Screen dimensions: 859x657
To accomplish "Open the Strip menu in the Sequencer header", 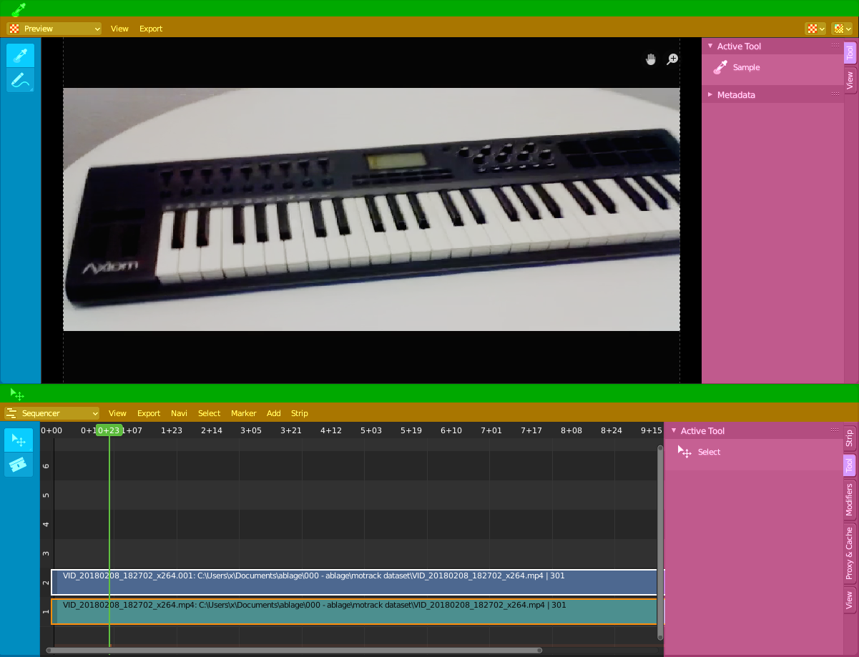I will (x=299, y=413).
